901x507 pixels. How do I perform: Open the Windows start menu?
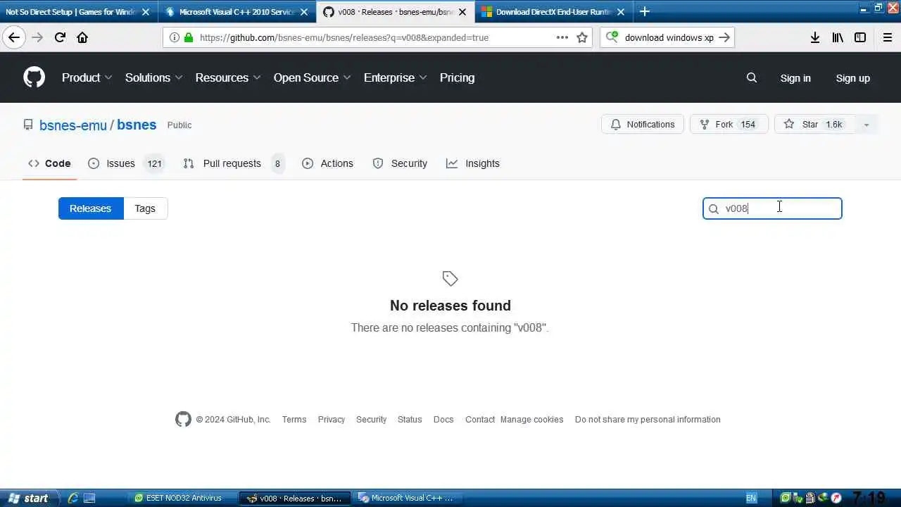coord(30,498)
